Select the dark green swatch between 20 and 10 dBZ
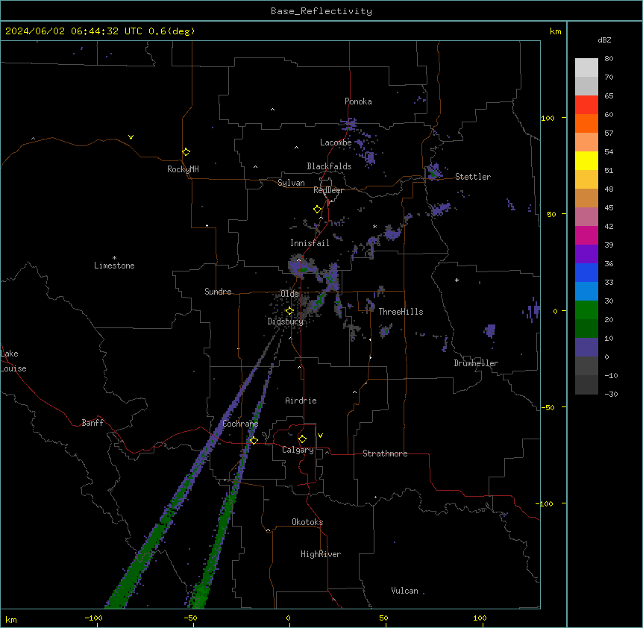This screenshot has width=643, height=628. point(586,329)
